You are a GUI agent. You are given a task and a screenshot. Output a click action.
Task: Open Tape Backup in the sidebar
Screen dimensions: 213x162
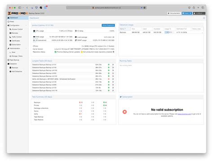click(14, 60)
